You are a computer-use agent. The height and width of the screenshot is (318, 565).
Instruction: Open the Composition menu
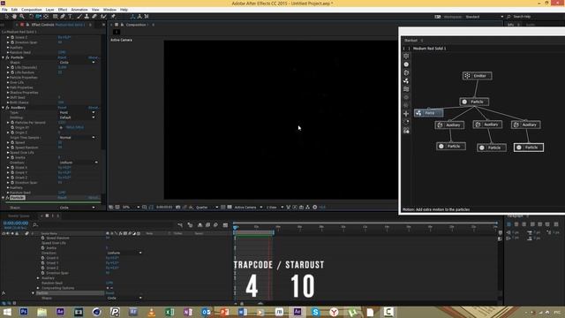pos(32,10)
